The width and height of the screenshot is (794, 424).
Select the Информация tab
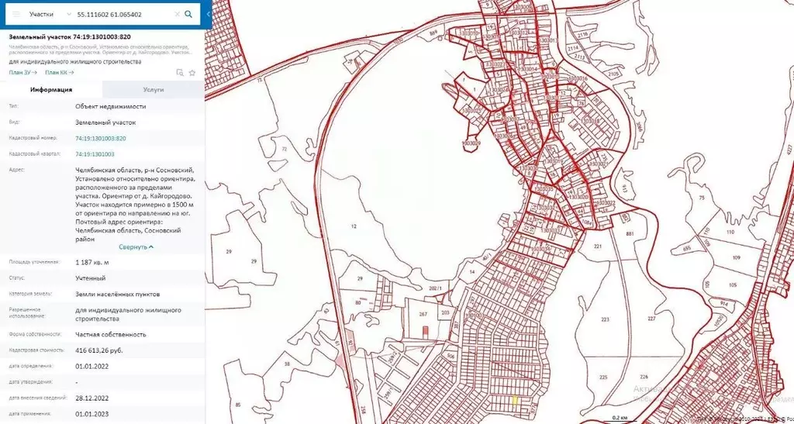(x=51, y=89)
